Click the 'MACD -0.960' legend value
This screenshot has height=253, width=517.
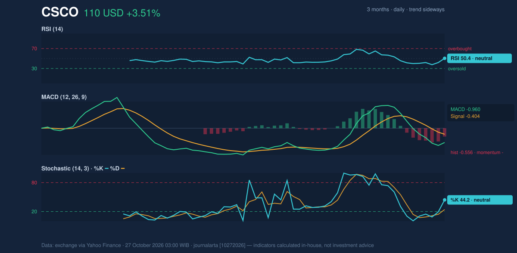465,109
